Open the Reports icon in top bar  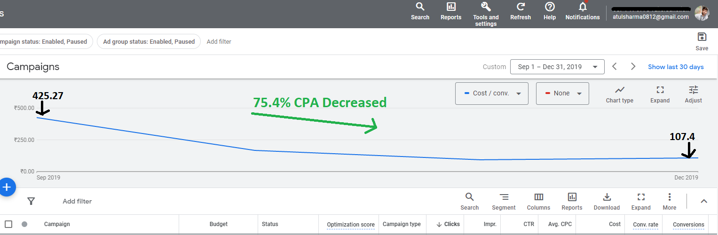[x=450, y=7]
